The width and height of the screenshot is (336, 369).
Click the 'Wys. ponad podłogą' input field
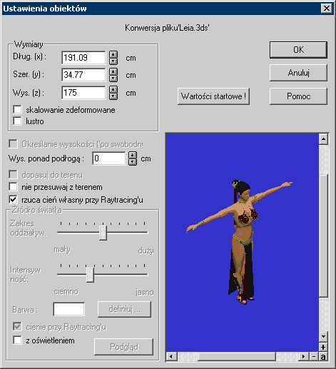(x=109, y=158)
